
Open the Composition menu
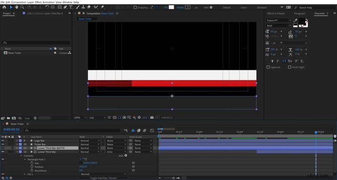19,2
